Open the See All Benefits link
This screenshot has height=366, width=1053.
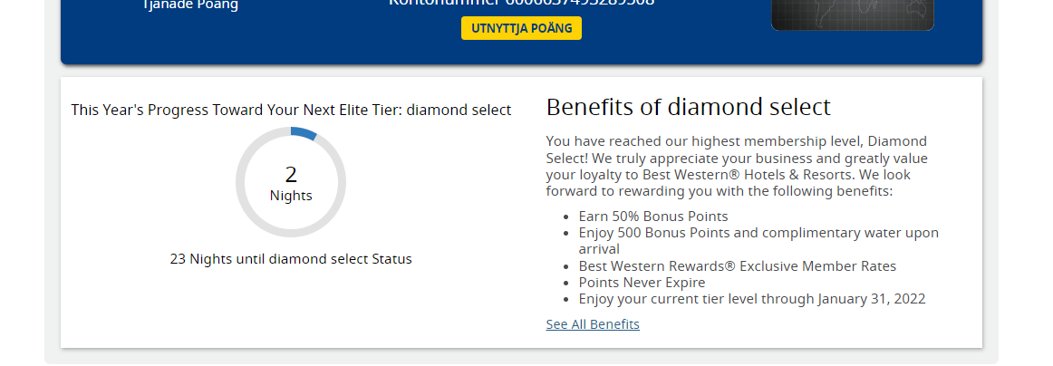[593, 324]
